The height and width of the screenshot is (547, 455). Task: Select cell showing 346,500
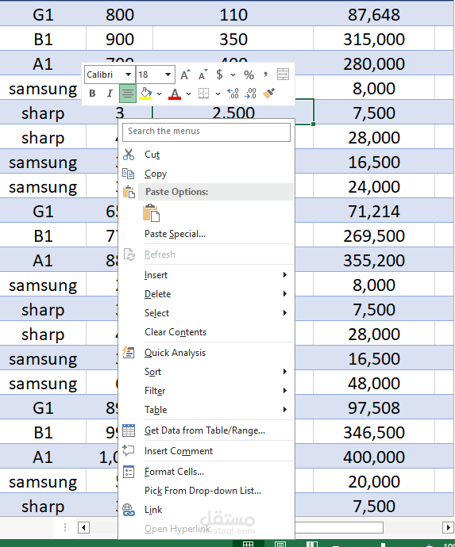[x=374, y=432]
